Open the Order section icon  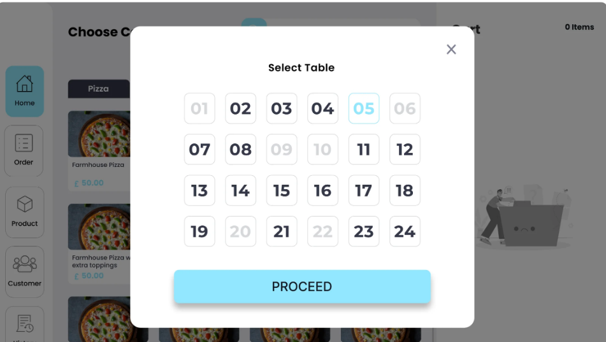[24, 144]
